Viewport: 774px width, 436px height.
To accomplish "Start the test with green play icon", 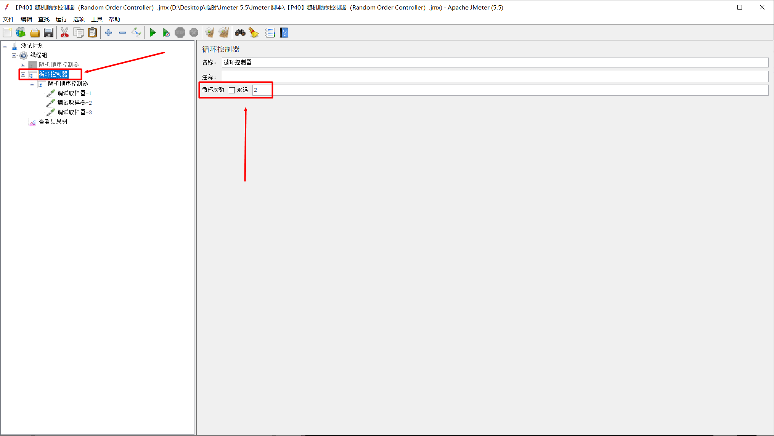I will pyautogui.click(x=153, y=33).
